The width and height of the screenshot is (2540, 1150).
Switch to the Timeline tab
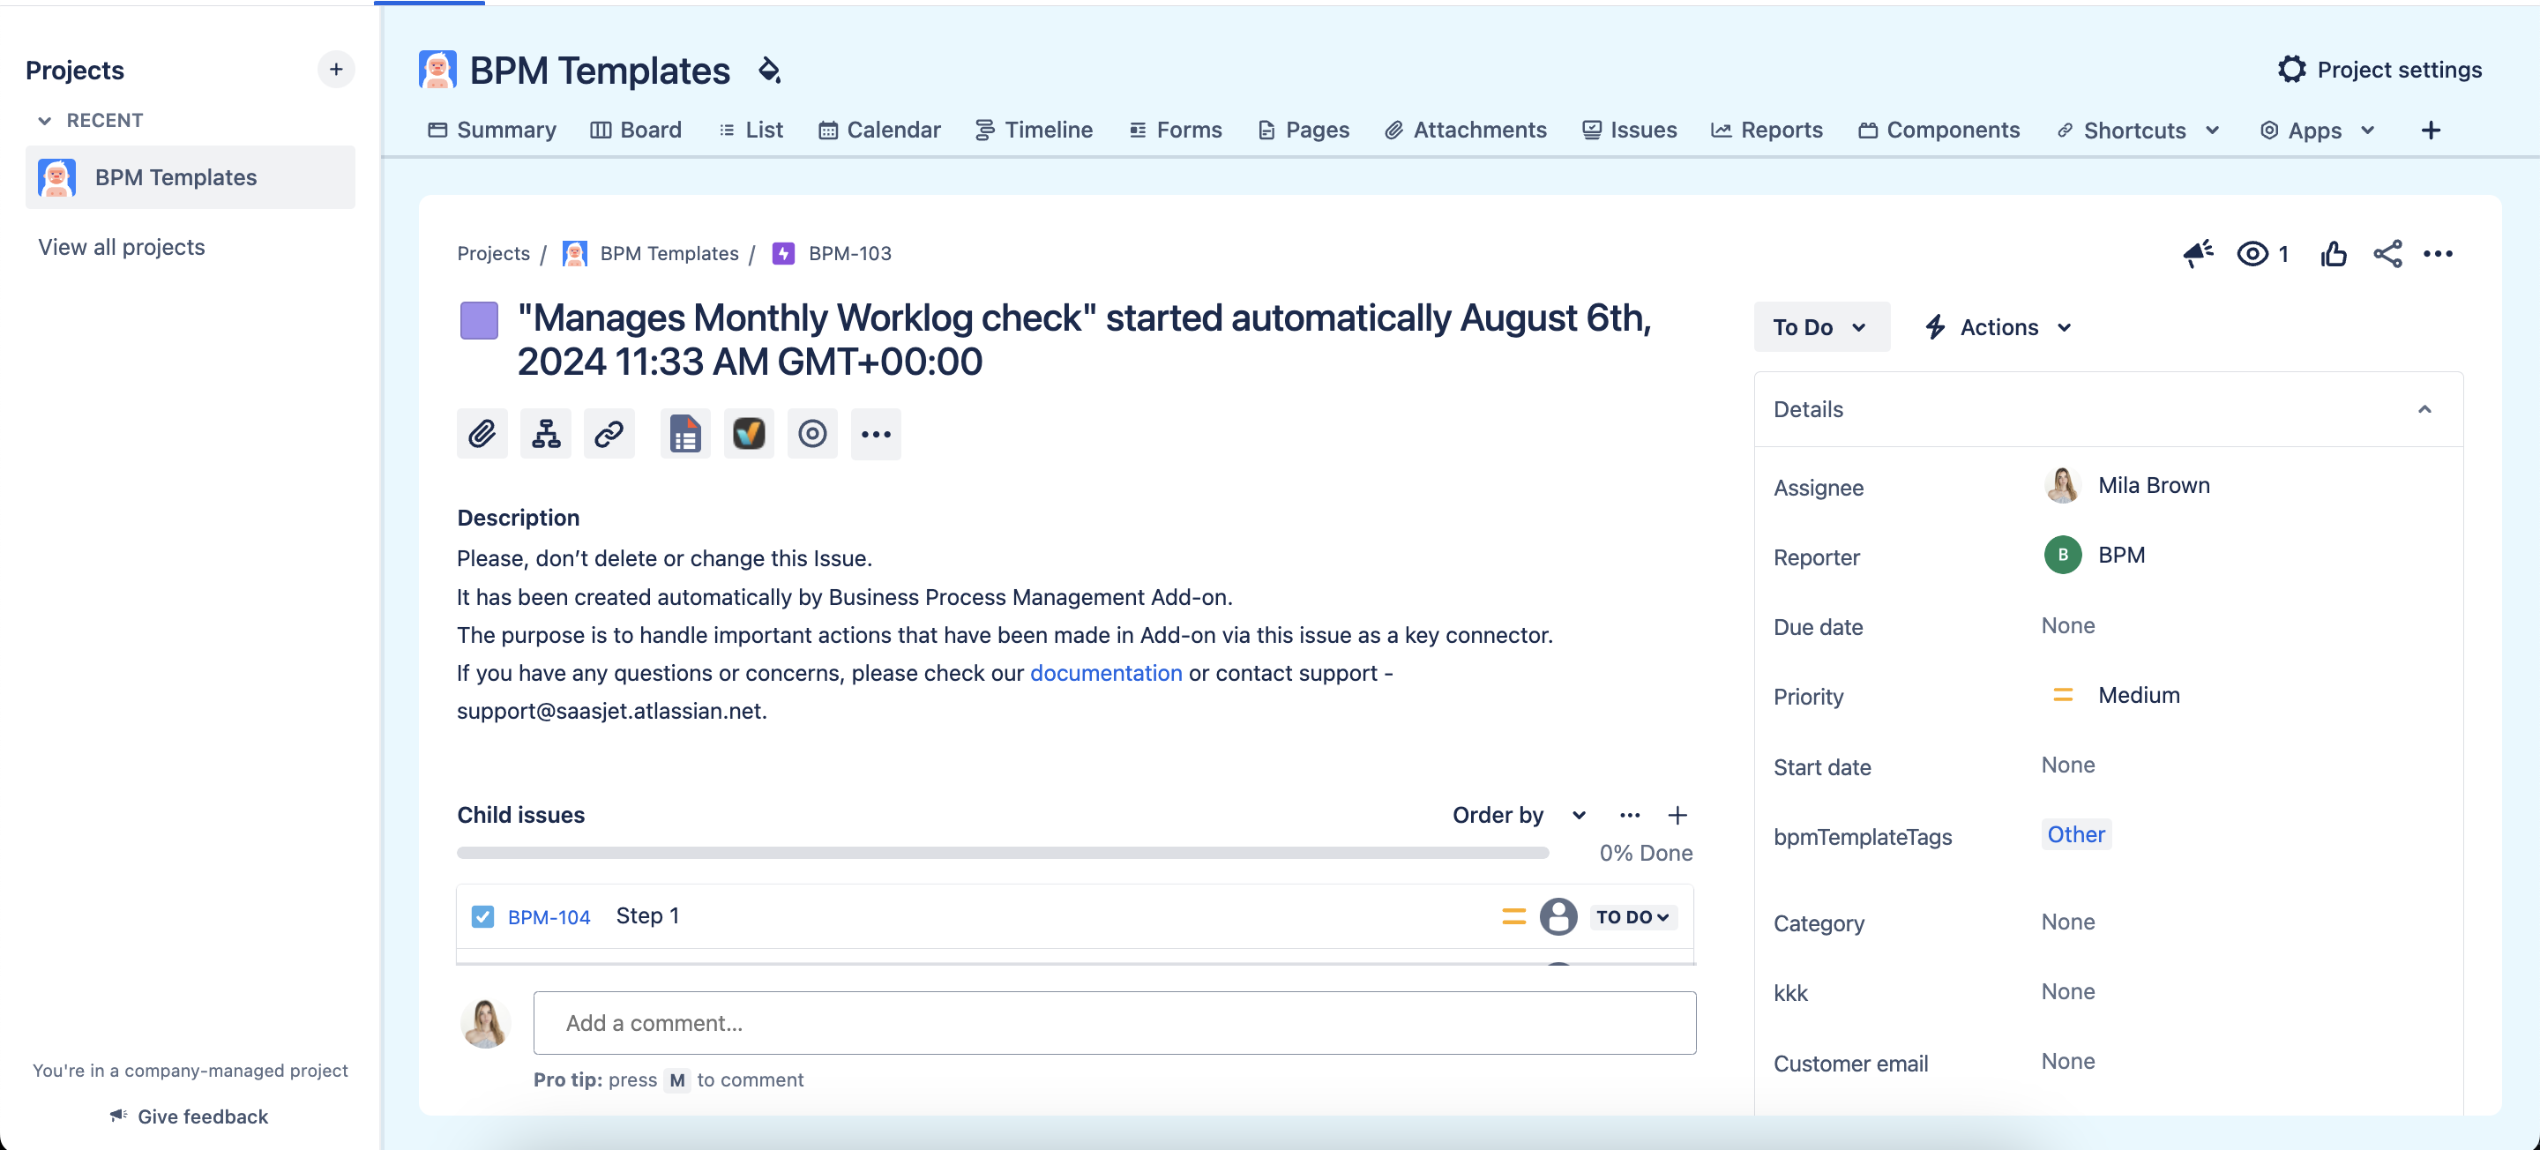pos(1034,130)
